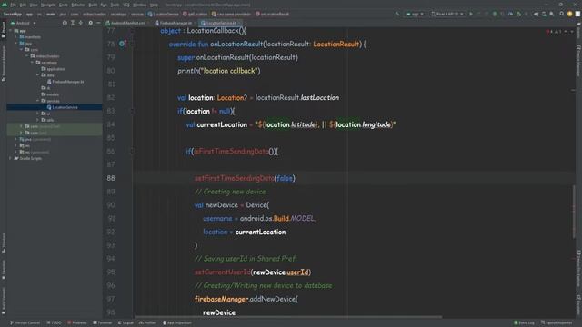
Task: Open the Android project view dropdown
Action: click(24, 23)
